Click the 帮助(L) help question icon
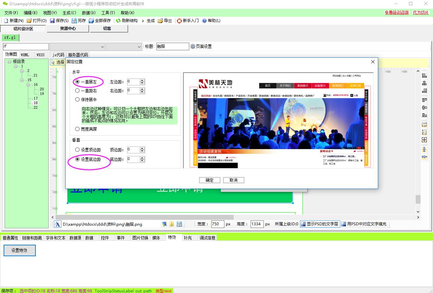The width and height of the screenshot is (433, 293). coord(204,21)
